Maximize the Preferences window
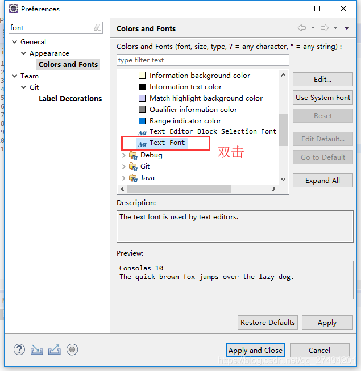Viewport: 361px width, 371px height. [x=317, y=9]
